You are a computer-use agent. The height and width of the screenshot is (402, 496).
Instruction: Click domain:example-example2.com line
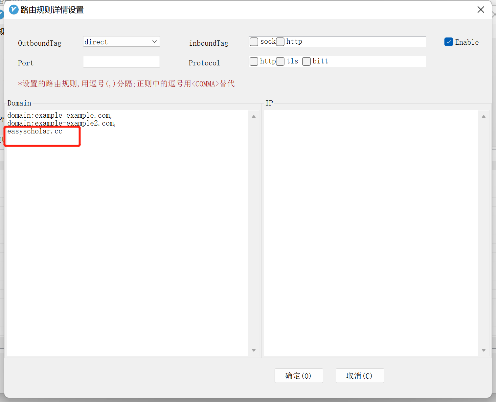62,123
